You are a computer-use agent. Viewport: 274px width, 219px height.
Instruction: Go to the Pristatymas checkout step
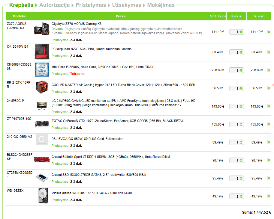(91, 5)
